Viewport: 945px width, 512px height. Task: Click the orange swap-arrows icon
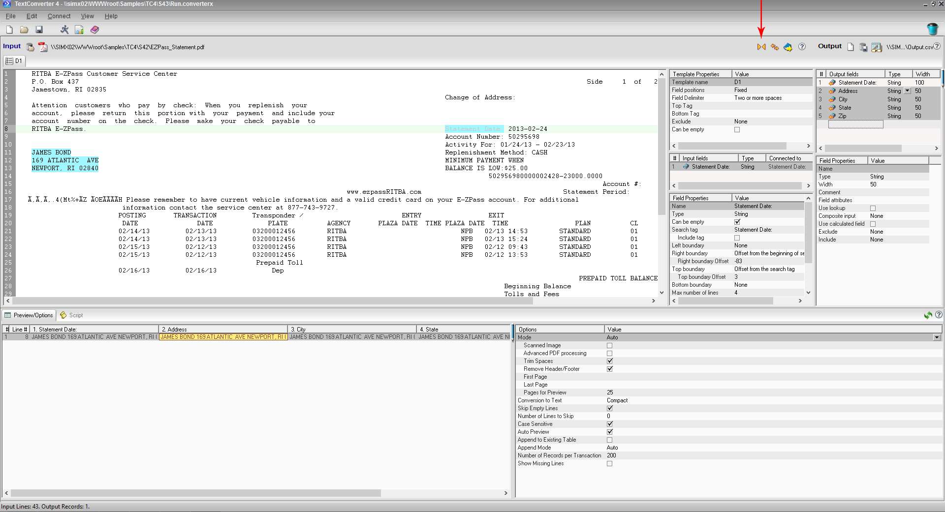tap(775, 47)
